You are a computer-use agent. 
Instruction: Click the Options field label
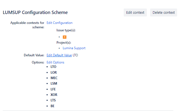[x=38, y=62]
